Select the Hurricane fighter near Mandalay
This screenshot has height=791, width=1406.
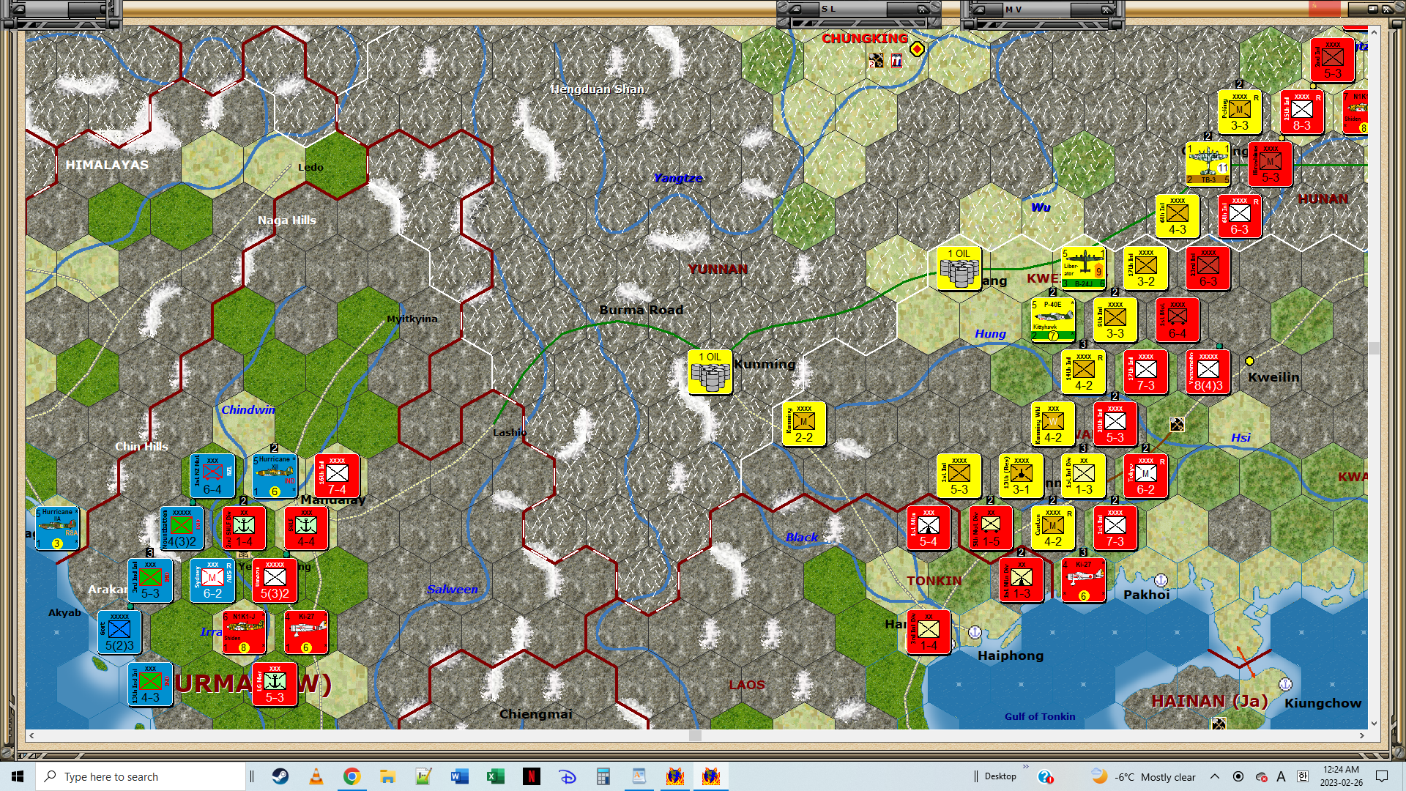pyautogui.click(x=275, y=476)
